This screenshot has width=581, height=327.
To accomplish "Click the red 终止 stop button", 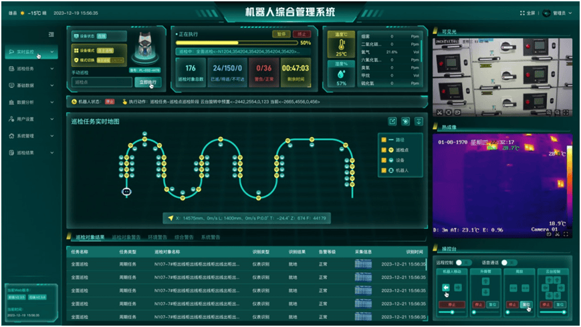I will pyautogui.click(x=302, y=34).
